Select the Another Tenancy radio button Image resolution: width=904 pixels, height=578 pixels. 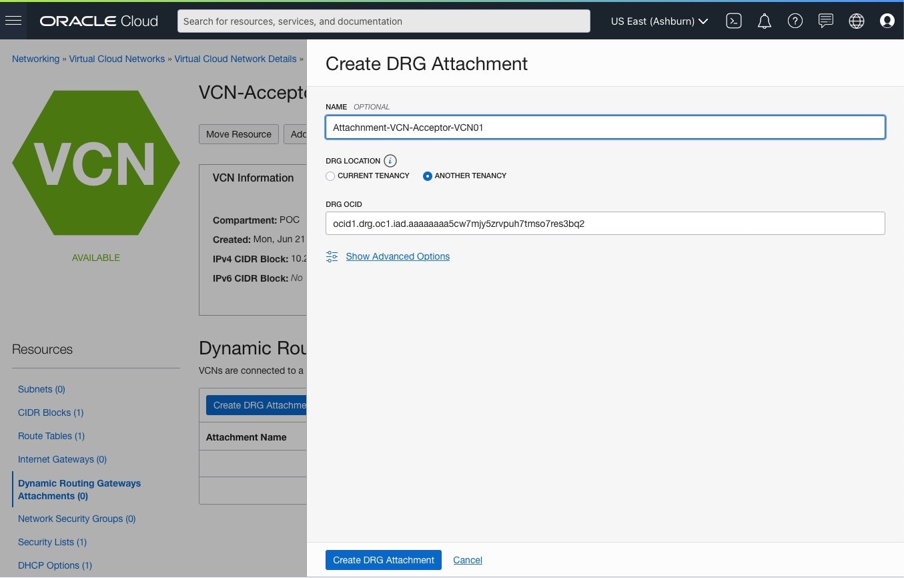(428, 176)
